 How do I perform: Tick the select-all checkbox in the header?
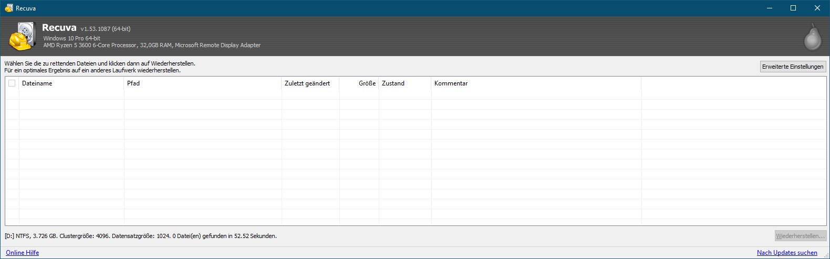tap(12, 83)
